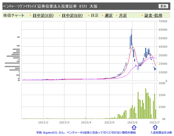
Task: Click the 0K volume axis label
Action: coord(164,119)
